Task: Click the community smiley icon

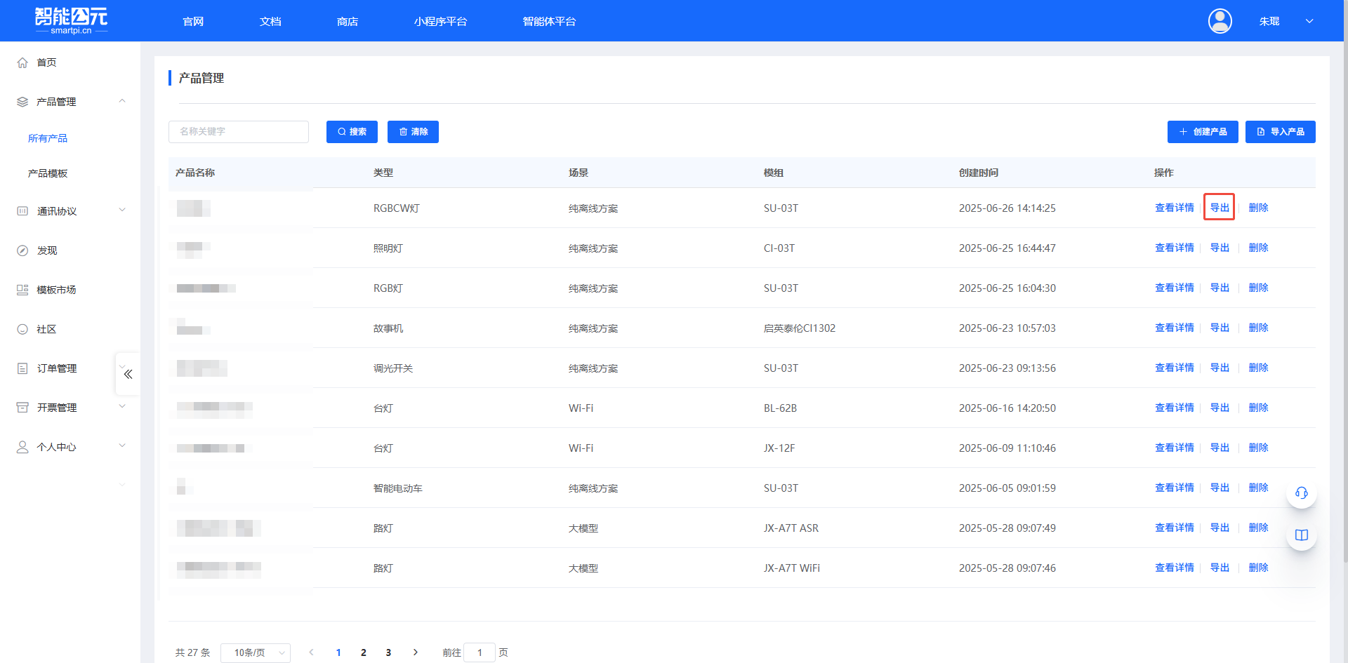Action: [x=22, y=329]
